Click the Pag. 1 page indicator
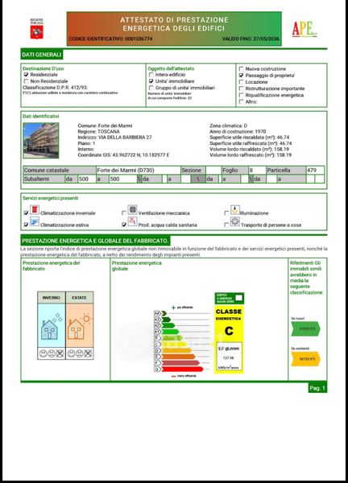 tap(317, 388)
